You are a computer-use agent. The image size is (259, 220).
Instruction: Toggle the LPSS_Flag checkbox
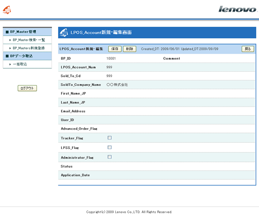click(110, 147)
